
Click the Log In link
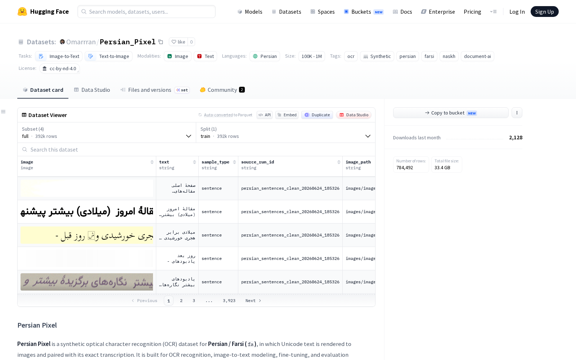pyautogui.click(x=517, y=12)
